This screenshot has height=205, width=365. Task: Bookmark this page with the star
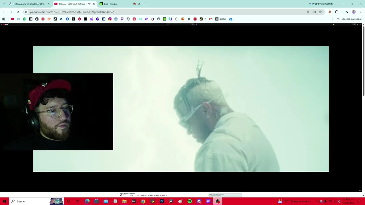[320, 12]
